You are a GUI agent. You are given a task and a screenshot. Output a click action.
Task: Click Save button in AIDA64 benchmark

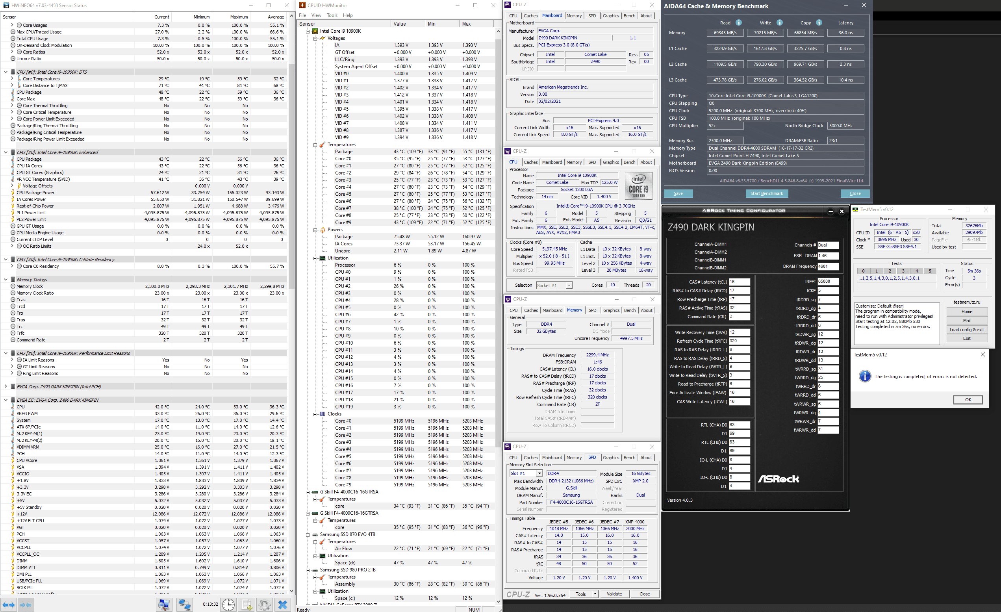678,193
